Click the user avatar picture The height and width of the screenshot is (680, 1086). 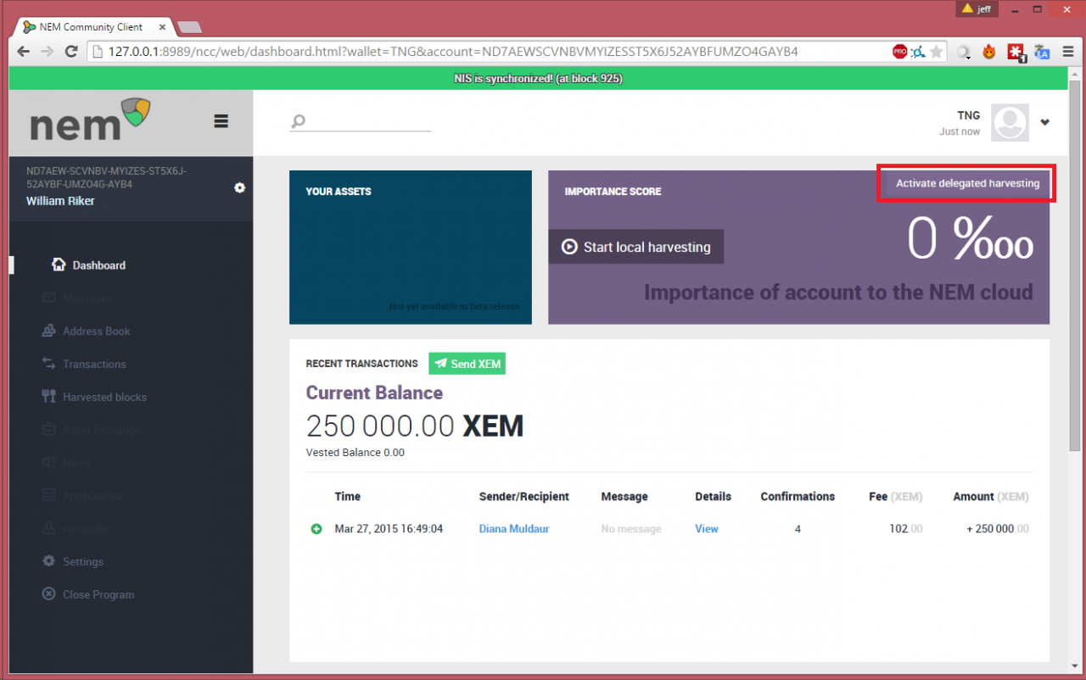coord(1010,123)
